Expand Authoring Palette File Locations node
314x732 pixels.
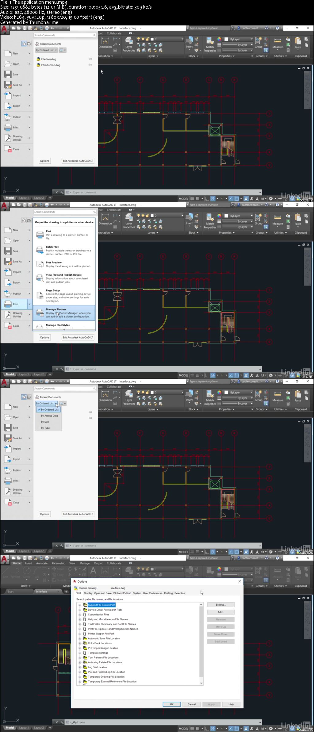click(80, 662)
